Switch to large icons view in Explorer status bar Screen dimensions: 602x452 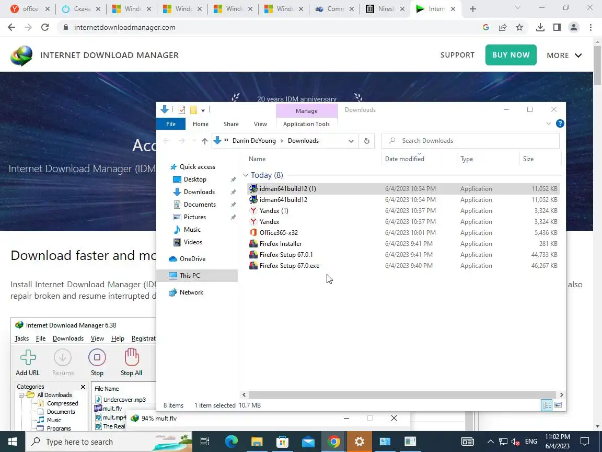[x=558, y=405]
